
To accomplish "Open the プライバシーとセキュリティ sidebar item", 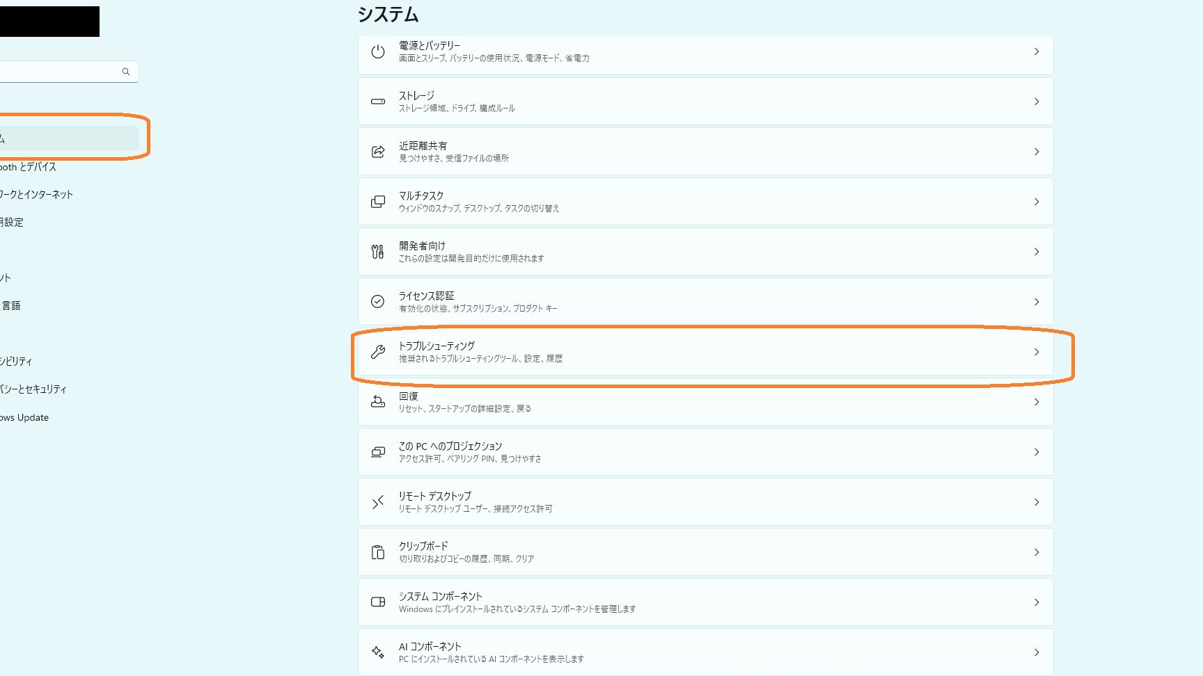I will [x=33, y=389].
